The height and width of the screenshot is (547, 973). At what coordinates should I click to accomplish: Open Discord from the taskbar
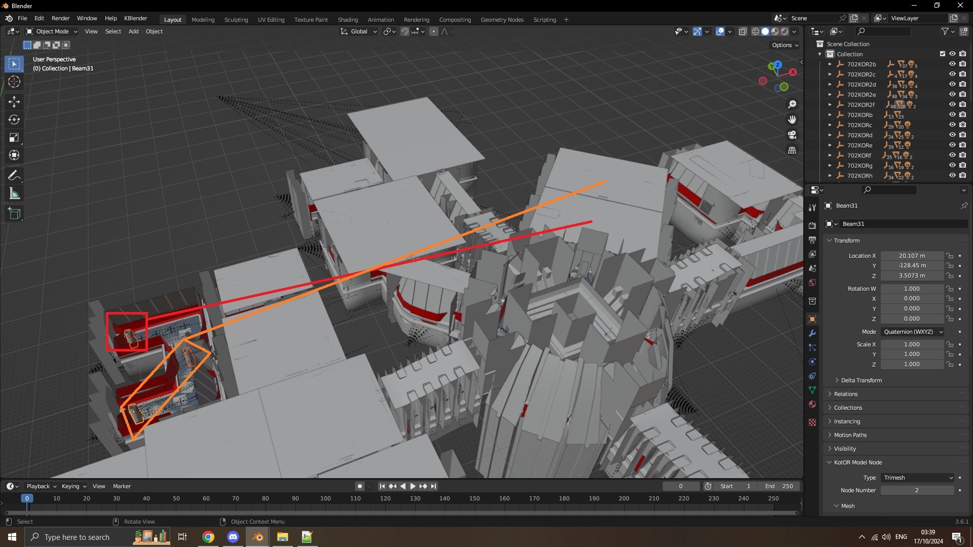(233, 537)
